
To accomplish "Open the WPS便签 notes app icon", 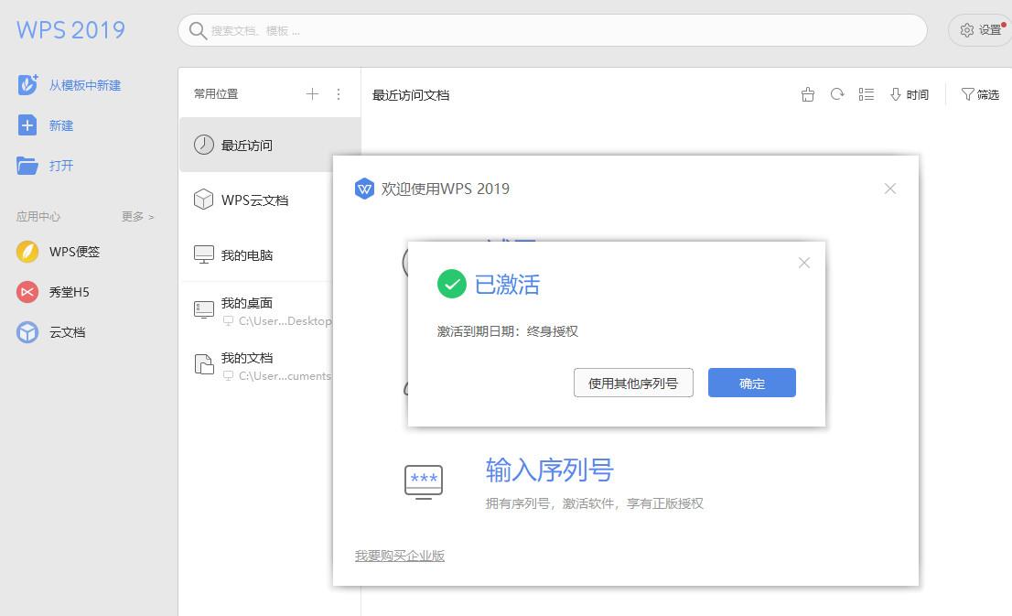I will [x=27, y=252].
